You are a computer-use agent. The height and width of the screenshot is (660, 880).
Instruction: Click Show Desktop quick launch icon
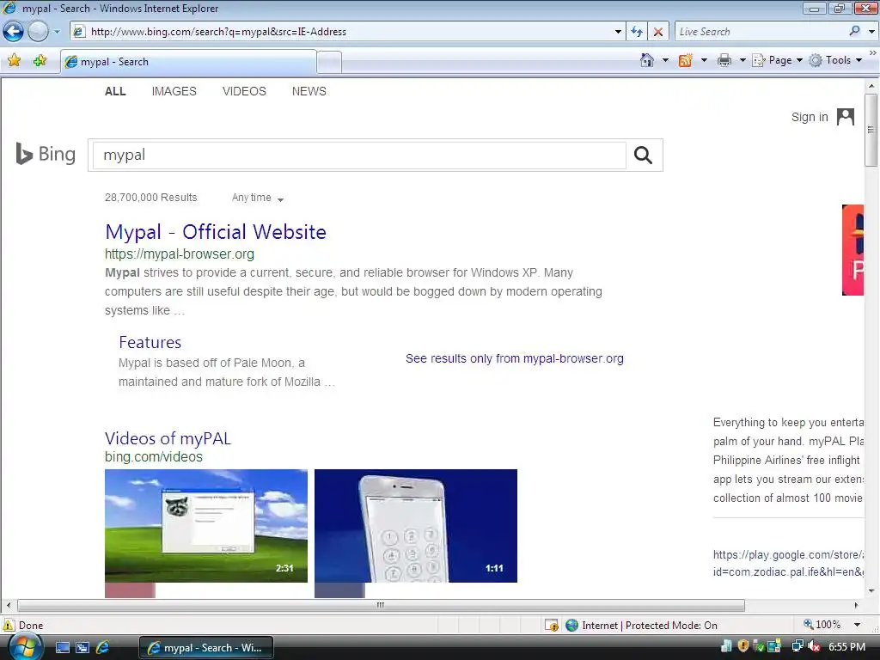click(x=62, y=648)
